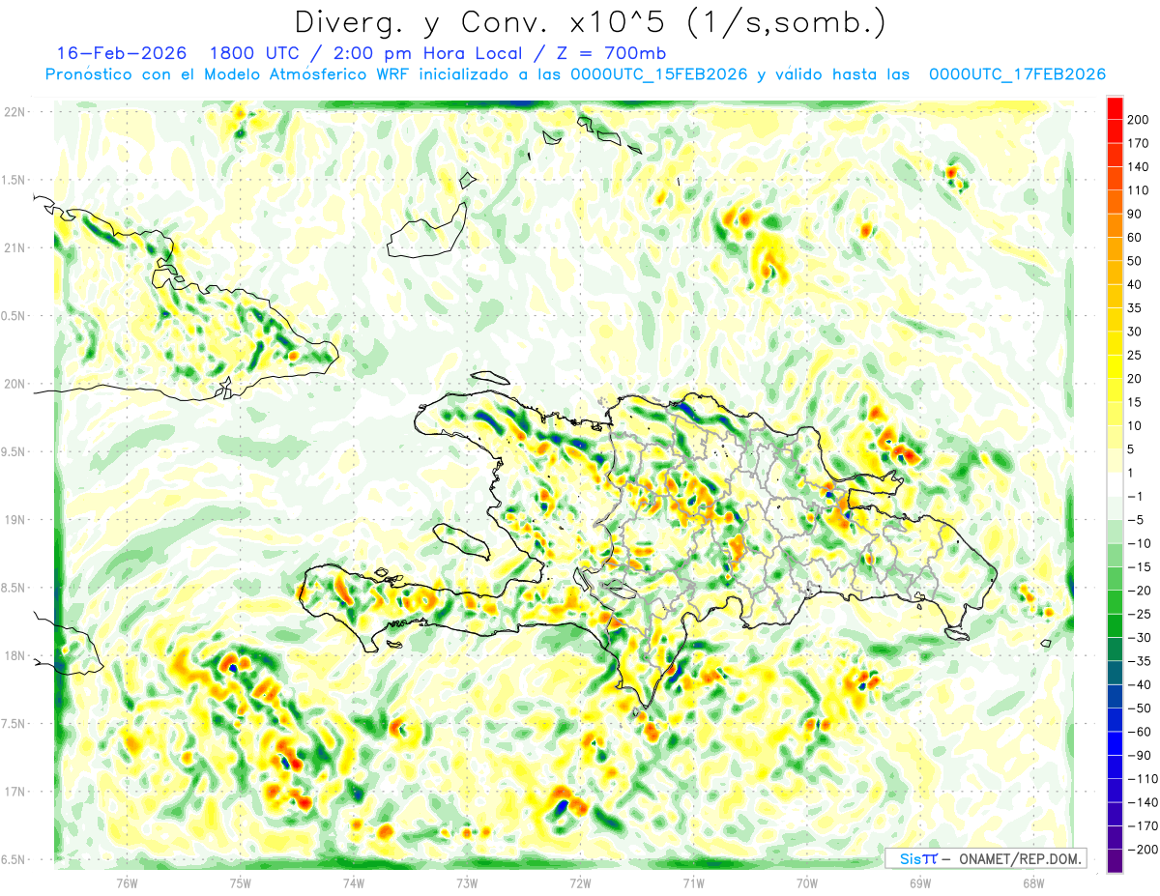Screen dimensions: 1160x896
Task: Click the '20N' latitude label
Action: 14,384
